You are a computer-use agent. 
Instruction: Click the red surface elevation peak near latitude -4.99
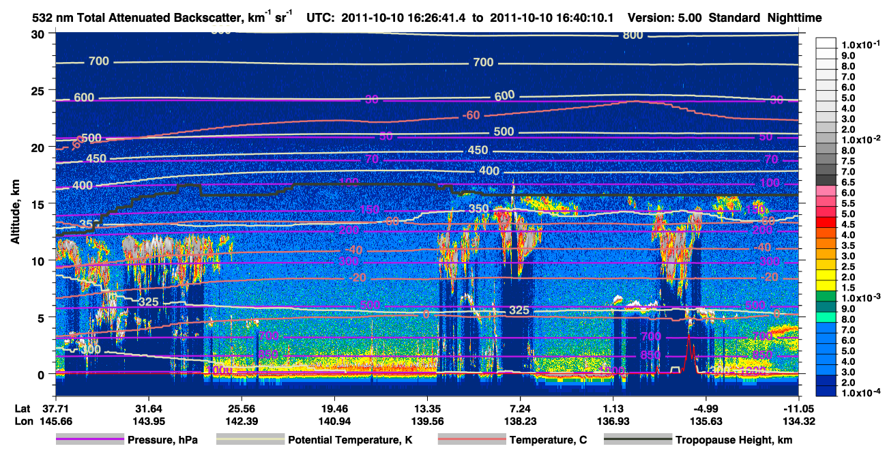[x=689, y=353]
